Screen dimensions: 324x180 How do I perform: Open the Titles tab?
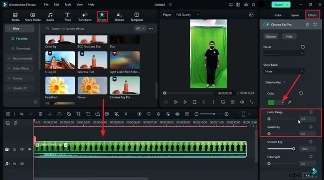click(x=67, y=17)
